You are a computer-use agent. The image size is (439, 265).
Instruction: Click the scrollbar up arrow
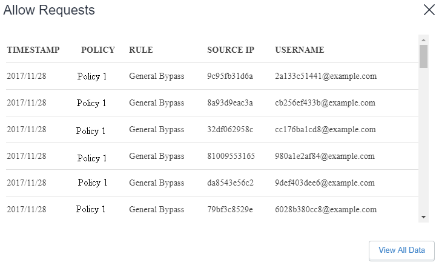pyautogui.click(x=423, y=40)
